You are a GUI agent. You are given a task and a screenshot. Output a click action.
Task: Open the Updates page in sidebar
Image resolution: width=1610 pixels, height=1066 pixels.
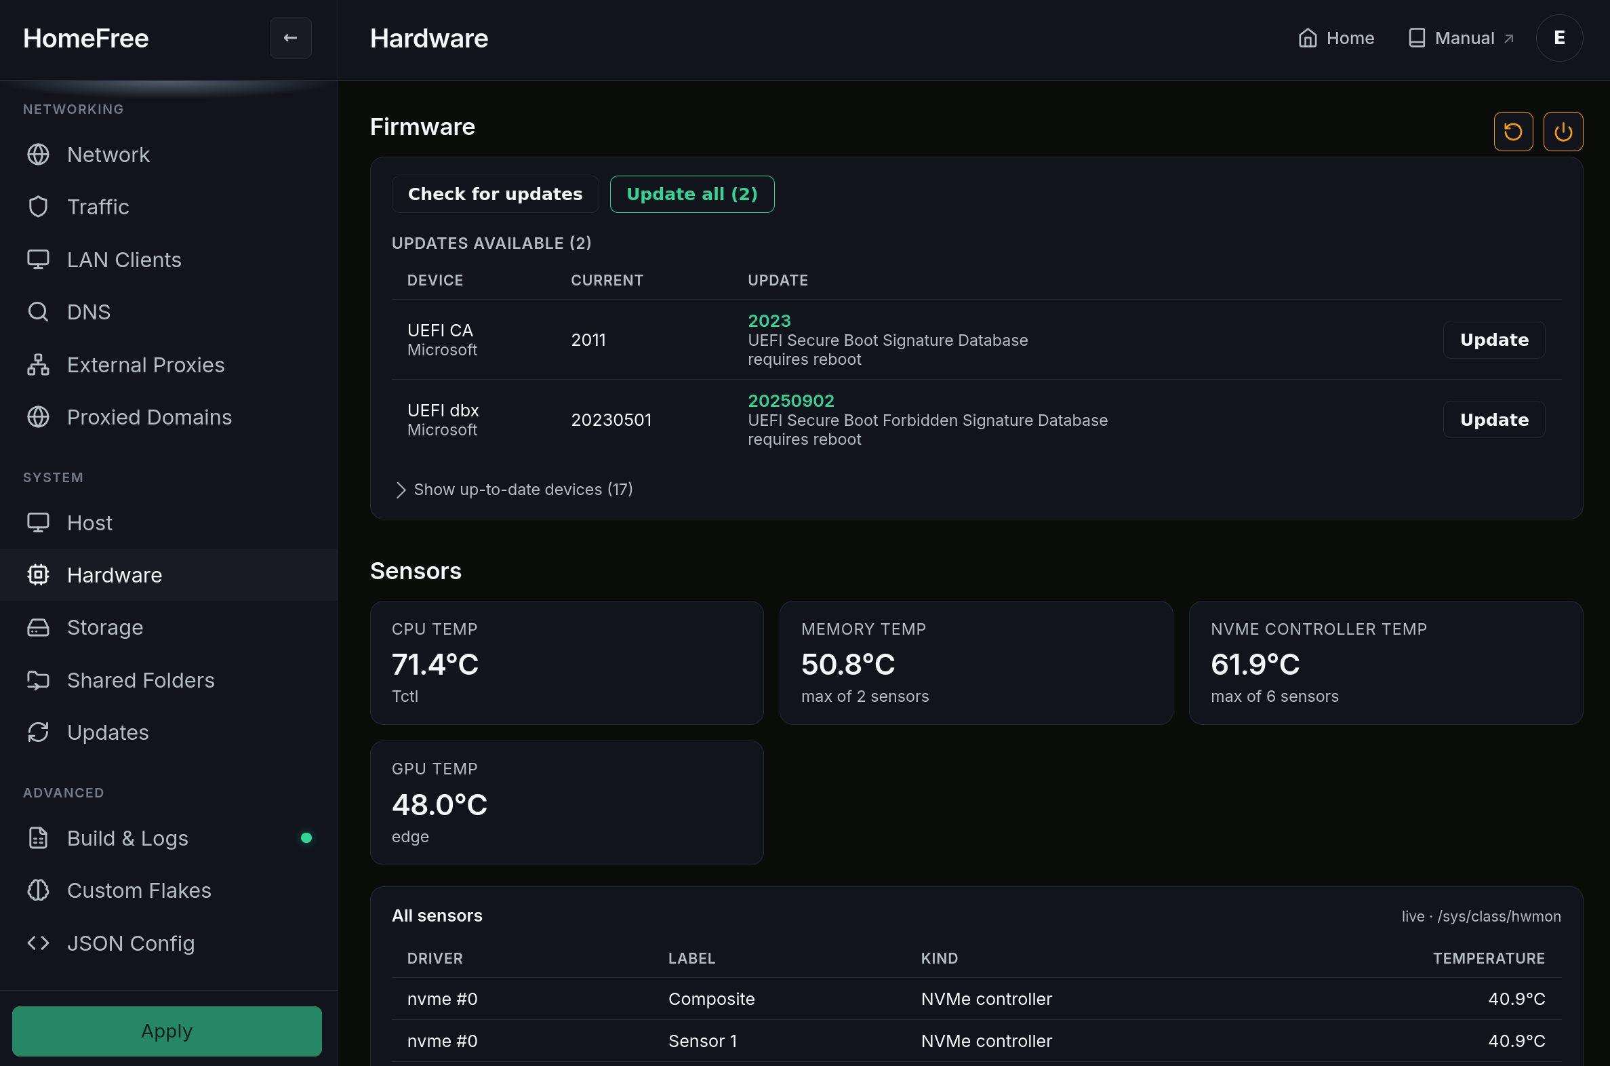pyautogui.click(x=169, y=732)
